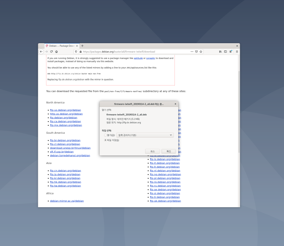Viewport: 284px width, 246px height.
Task: Click the padlock site security icon
Action: tap(80, 52)
